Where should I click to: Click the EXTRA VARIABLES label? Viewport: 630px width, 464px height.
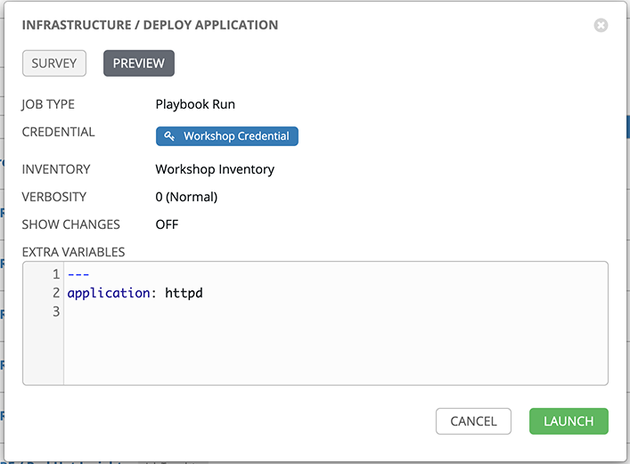(x=73, y=252)
